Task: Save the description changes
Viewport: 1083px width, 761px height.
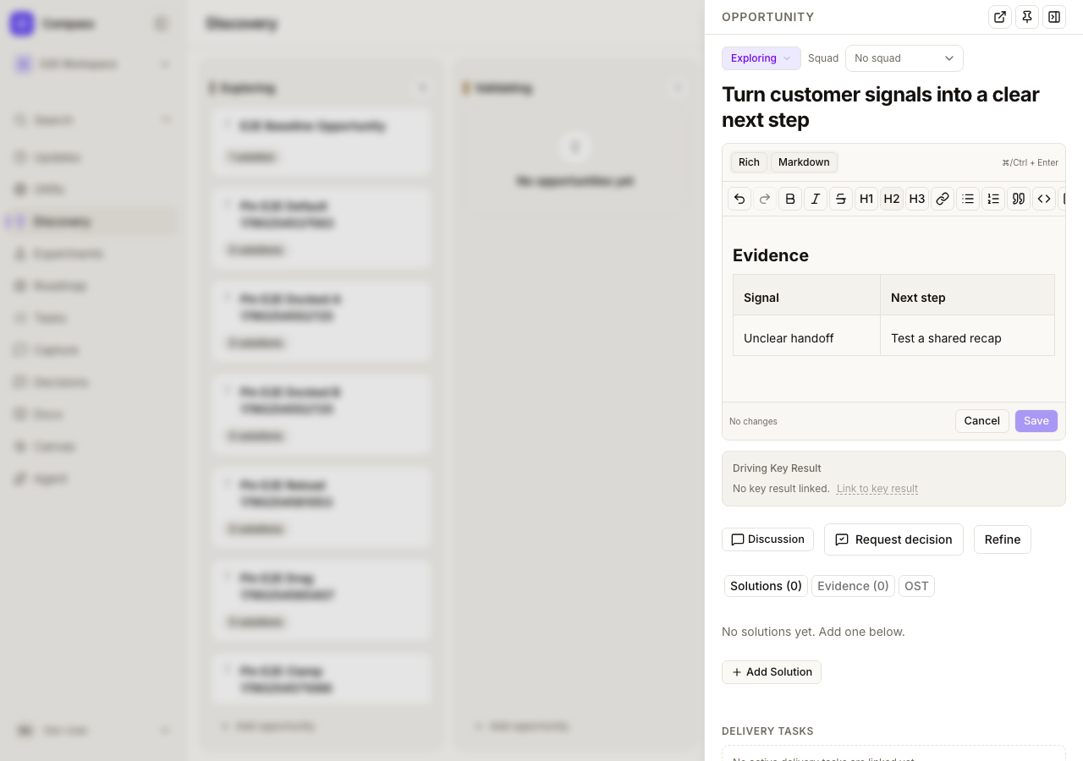Action: coord(1036,421)
